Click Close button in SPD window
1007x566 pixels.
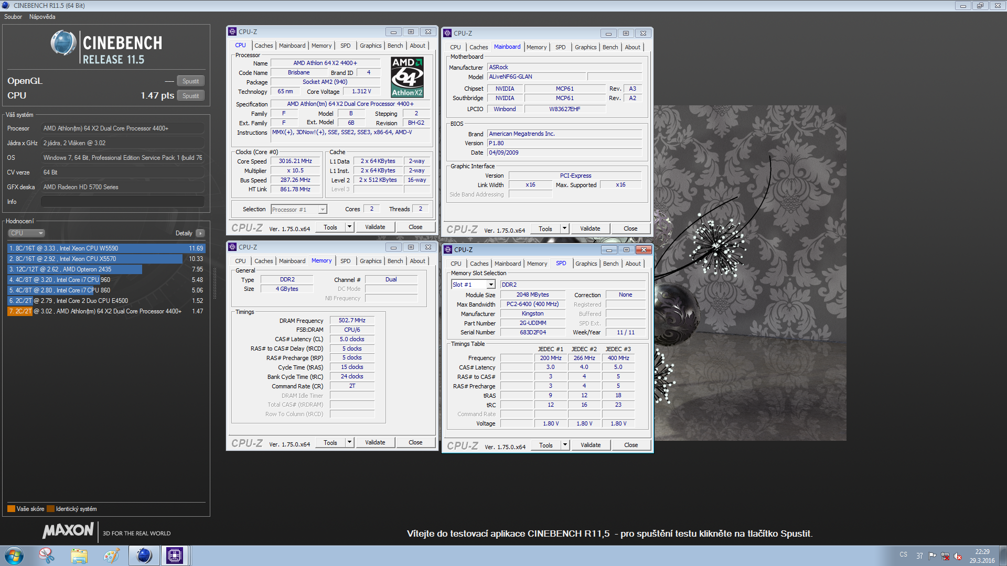click(x=631, y=445)
